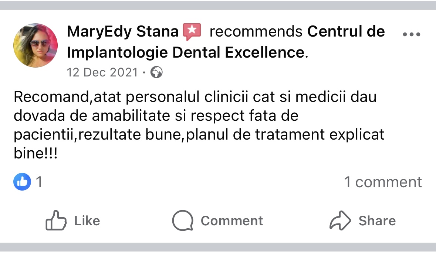
Task: Open Centrul de Implantologie Dental Excellence page
Action: (226, 42)
